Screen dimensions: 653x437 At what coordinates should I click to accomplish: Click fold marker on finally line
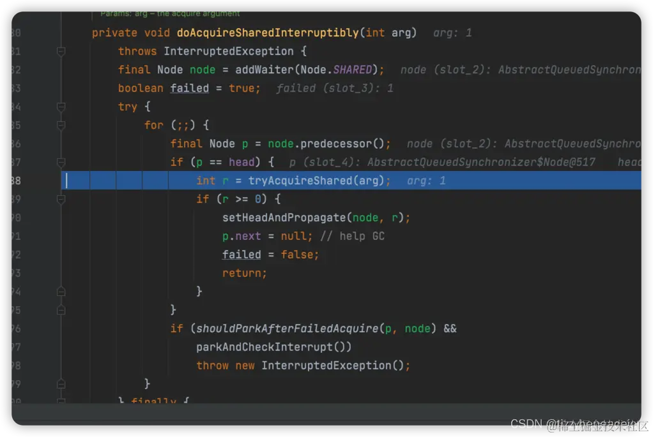coord(61,401)
